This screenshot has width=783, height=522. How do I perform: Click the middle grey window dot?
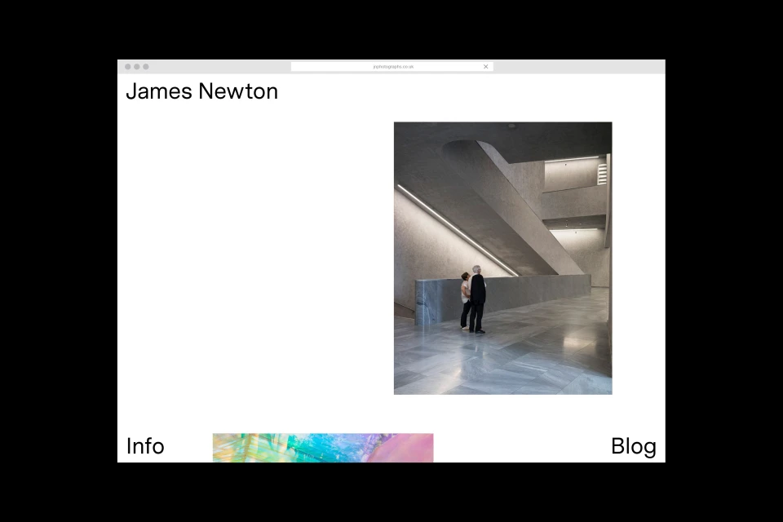(137, 67)
